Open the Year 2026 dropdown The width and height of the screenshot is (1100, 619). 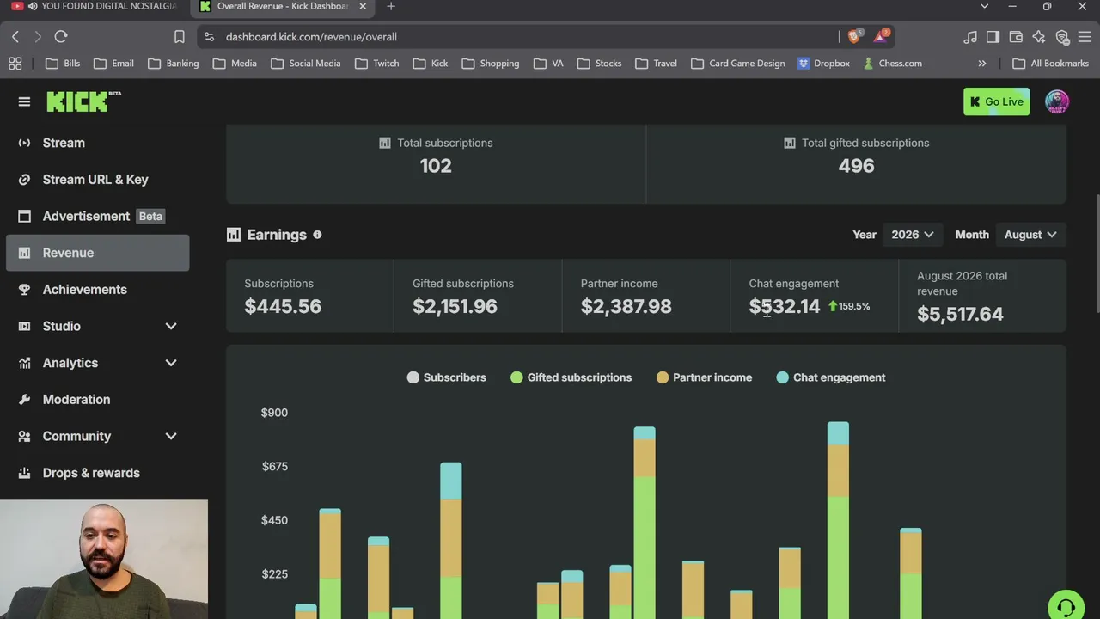[x=912, y=235]
